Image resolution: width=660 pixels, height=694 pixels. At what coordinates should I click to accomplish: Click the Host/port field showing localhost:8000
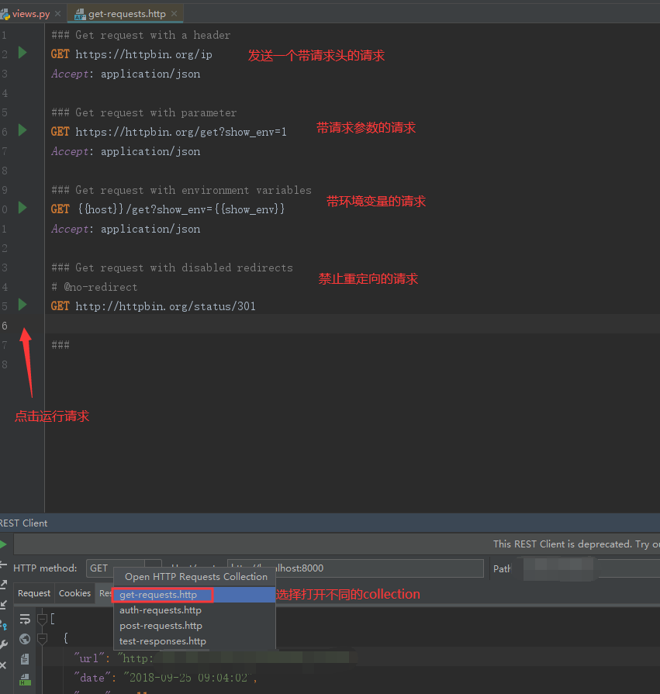click(x=355, y=568)
